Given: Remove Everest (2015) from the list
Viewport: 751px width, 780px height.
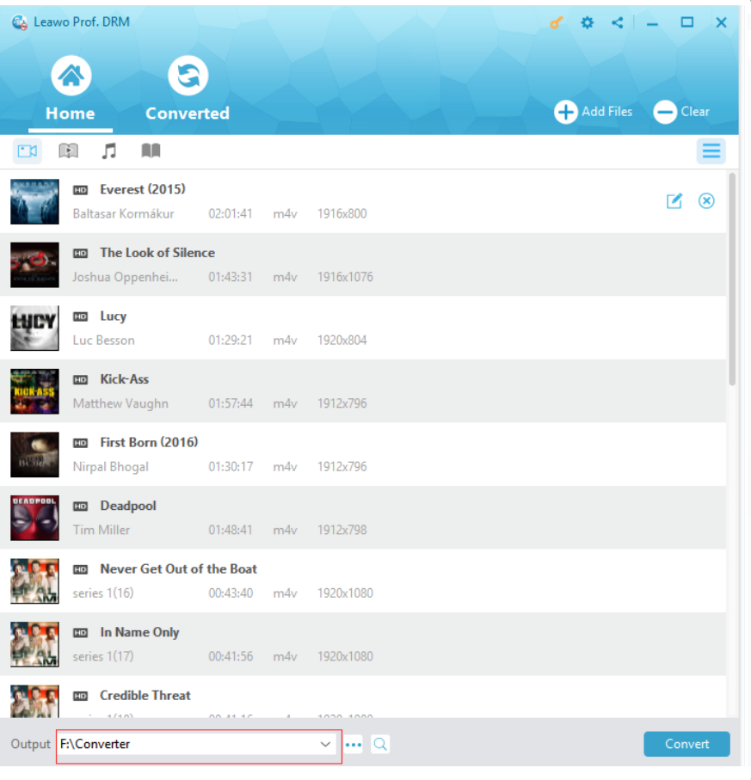Looking at the screenshot, I should pyautogui.click(x=706, y=201).
